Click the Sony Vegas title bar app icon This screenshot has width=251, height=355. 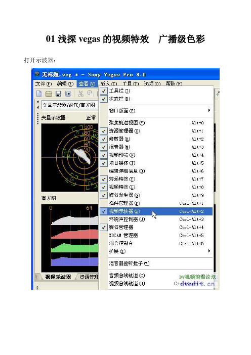pos(37,74)
